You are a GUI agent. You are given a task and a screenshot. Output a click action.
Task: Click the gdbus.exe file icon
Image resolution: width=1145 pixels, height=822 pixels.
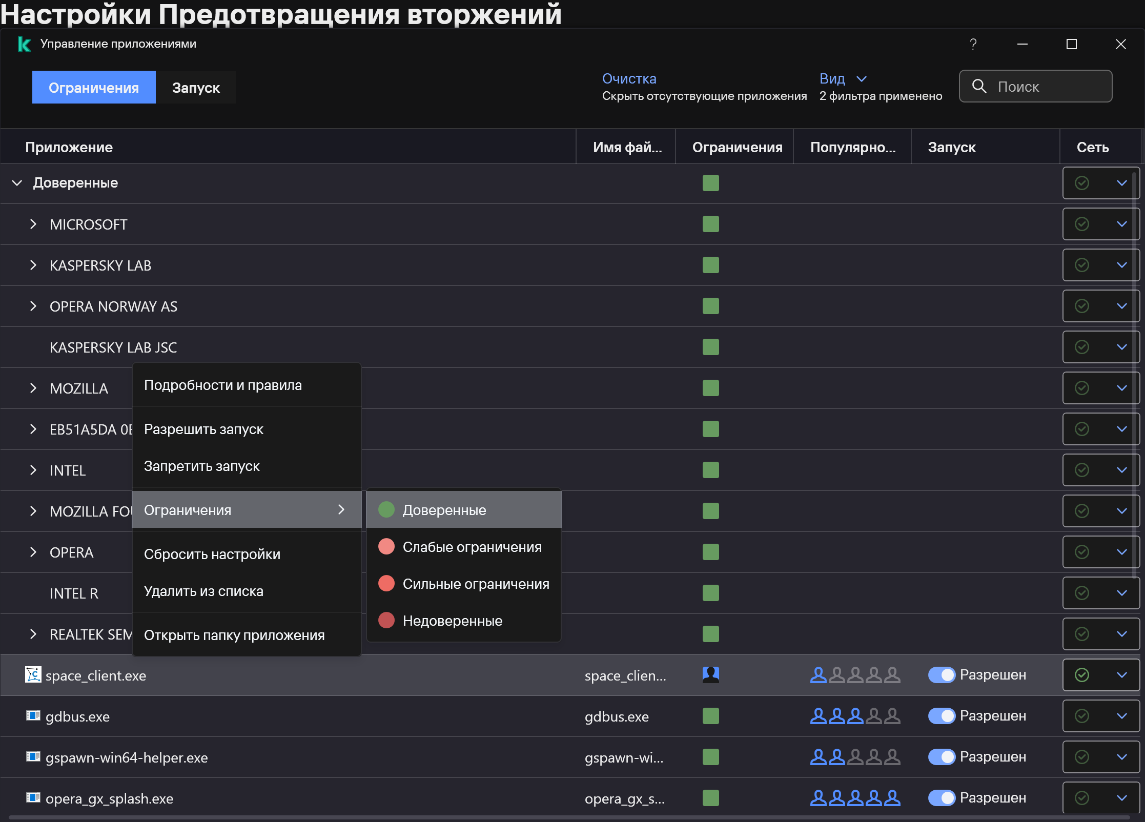pos(33,715)
